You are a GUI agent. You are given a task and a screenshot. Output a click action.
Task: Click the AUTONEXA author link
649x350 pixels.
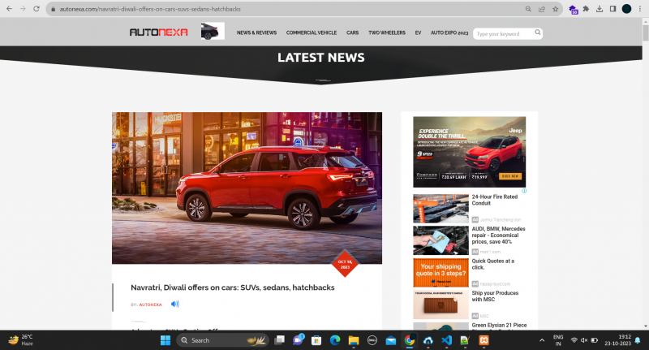(x=150, y=305)
